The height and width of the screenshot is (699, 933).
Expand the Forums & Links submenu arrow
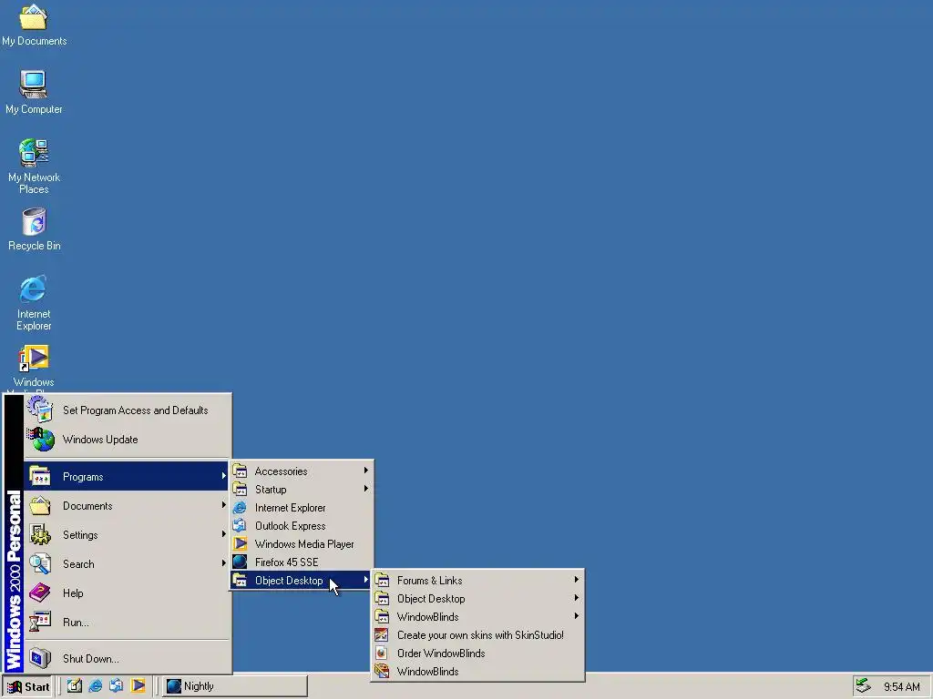click(576, 580)
